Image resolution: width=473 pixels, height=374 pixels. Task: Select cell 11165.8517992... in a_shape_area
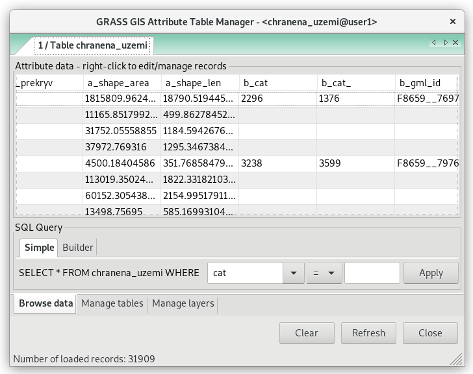coord(122,115)
